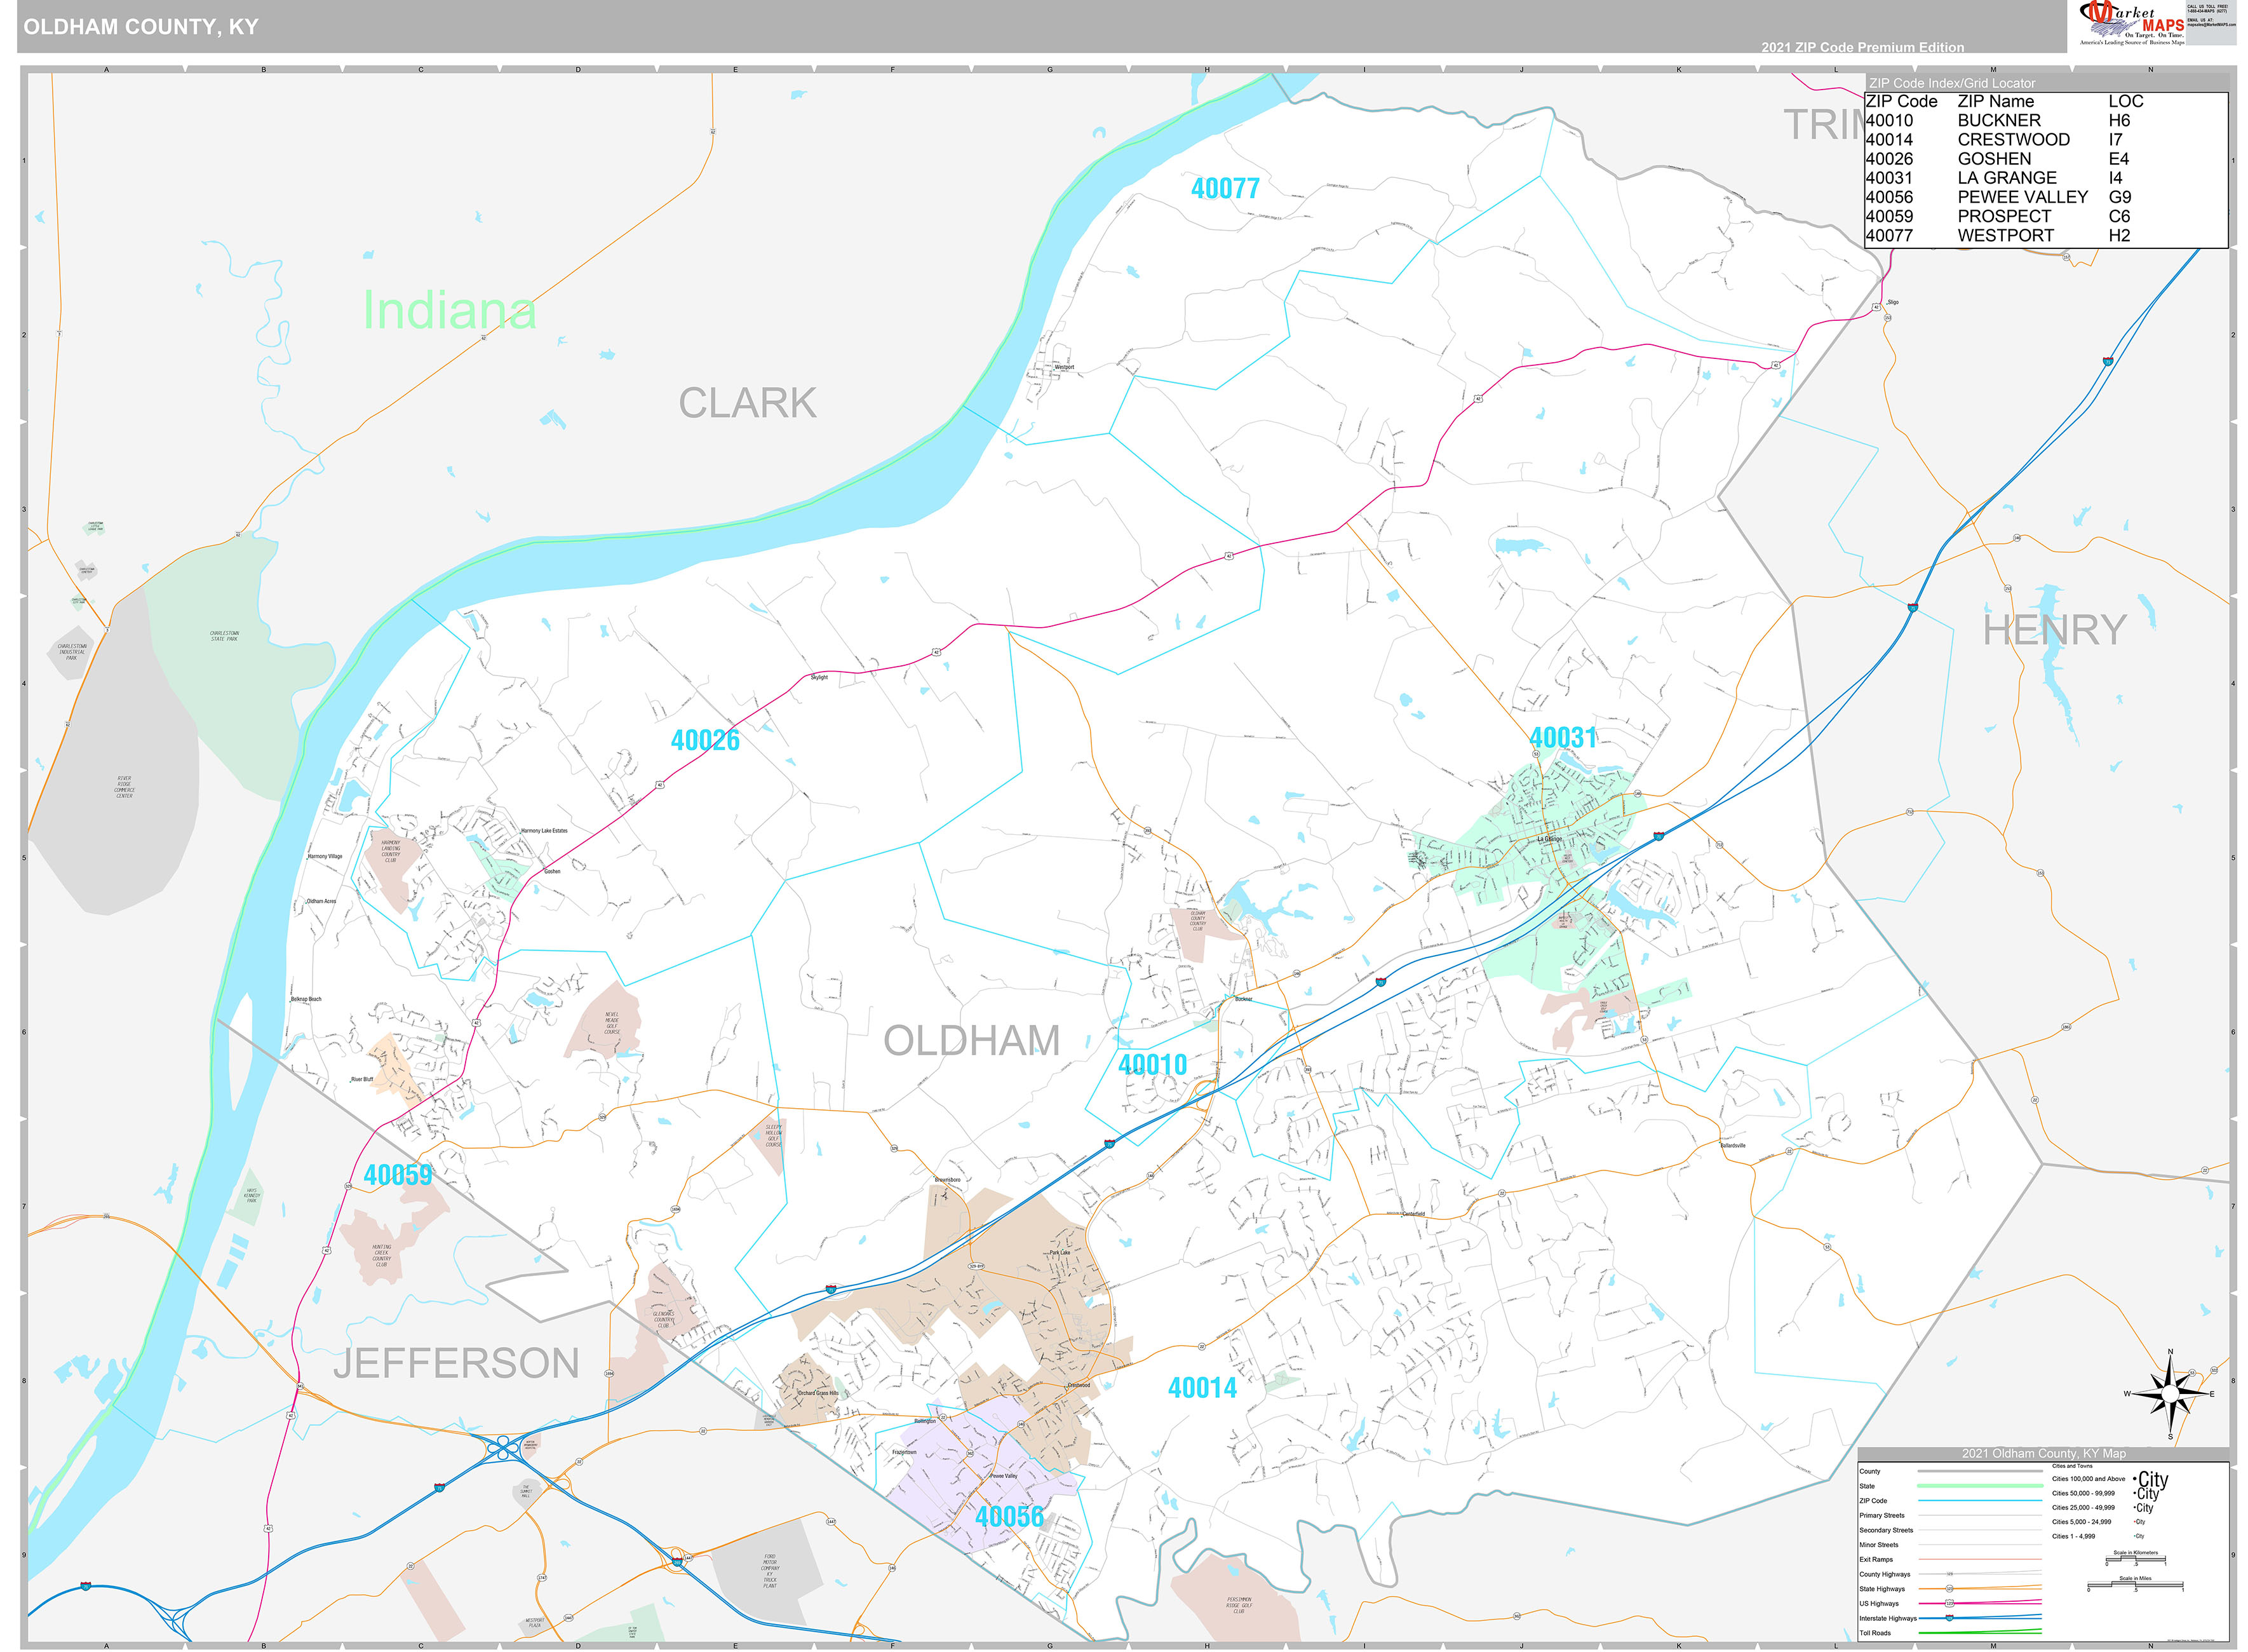The height and width of the screenshot is (1652, 2248).
Task: Click the County Highways marker in the legend
Action: point(1950,1574)
